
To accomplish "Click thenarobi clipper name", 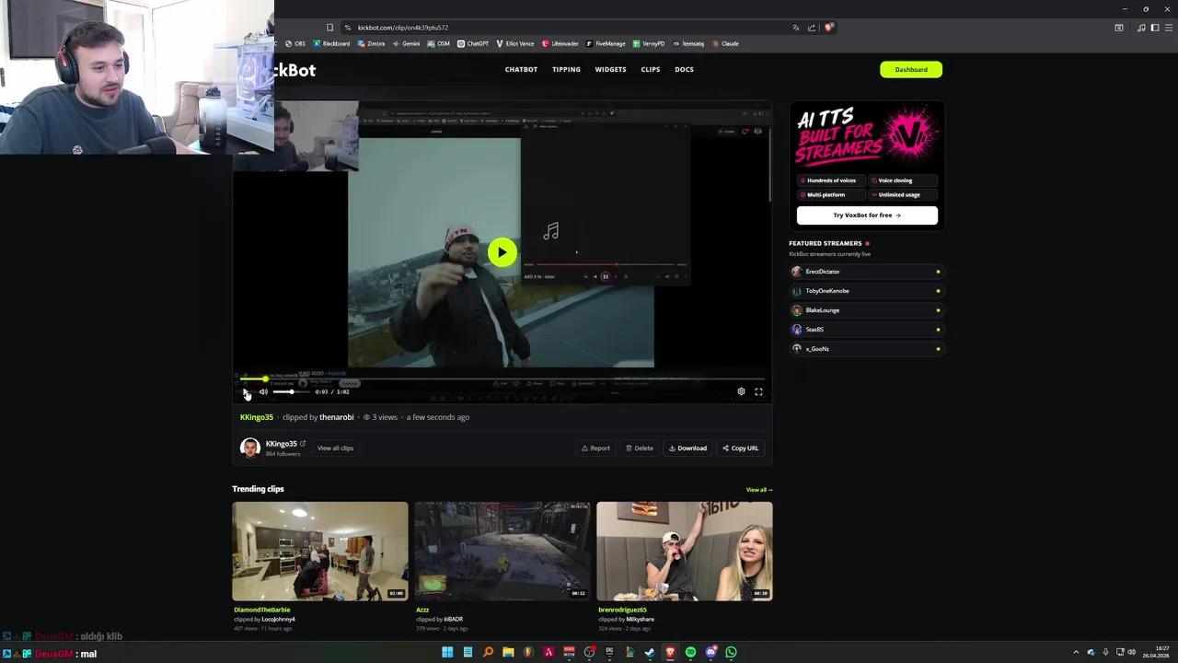I will [337, 417].
